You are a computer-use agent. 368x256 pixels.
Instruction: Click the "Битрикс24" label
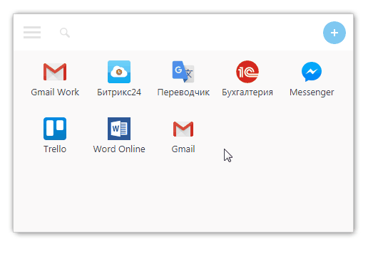pos(119,92)
